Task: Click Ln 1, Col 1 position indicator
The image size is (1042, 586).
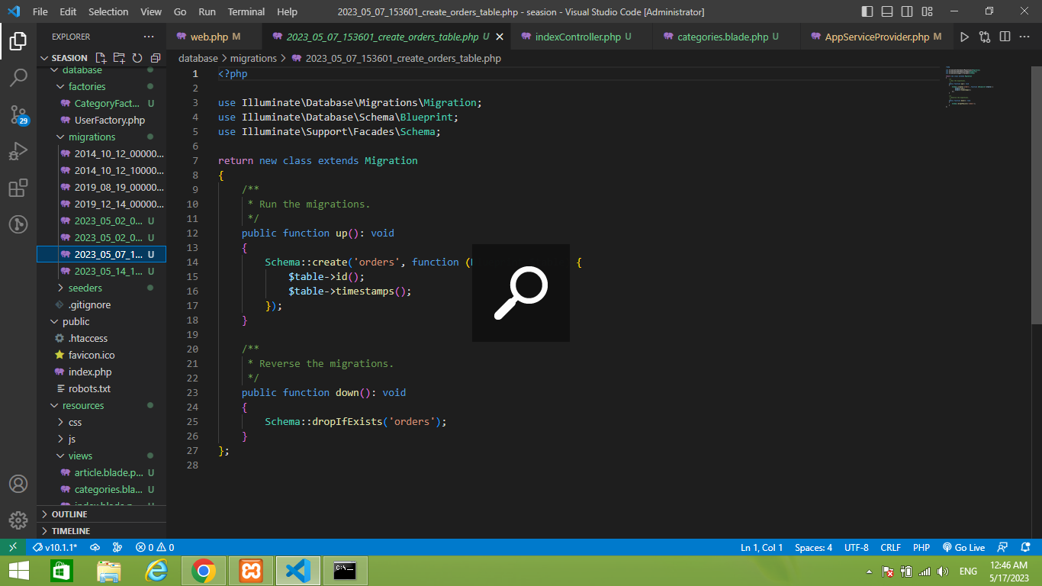Action: click(762, 547)
